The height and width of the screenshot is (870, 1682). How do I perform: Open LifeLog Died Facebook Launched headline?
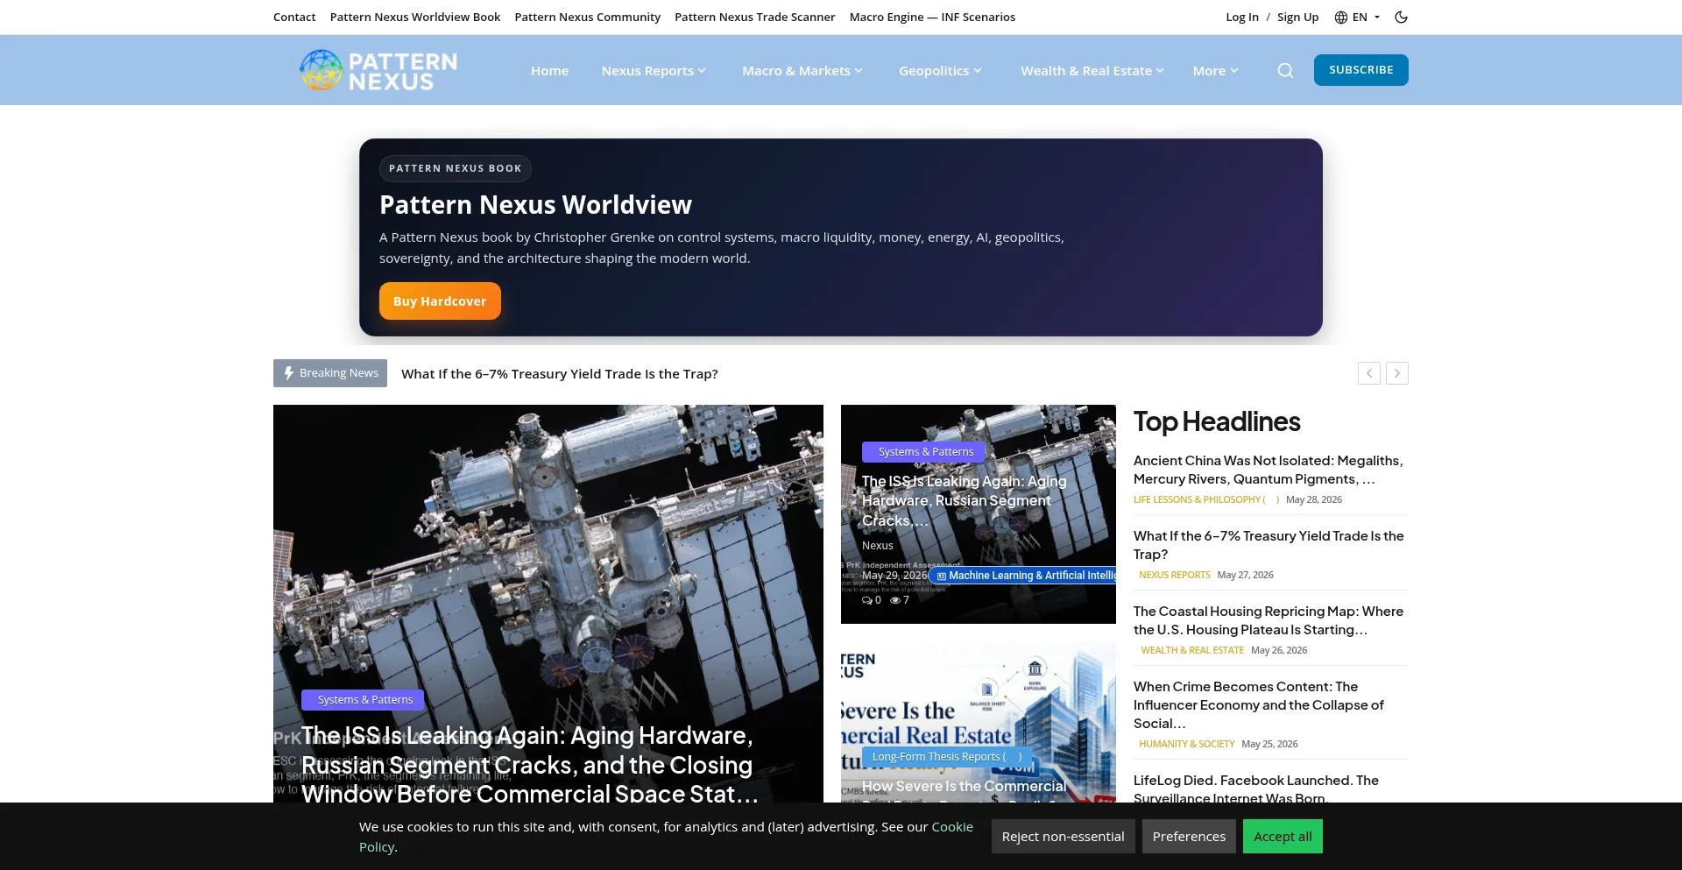pyautogui.click(x=1256, y=789)
